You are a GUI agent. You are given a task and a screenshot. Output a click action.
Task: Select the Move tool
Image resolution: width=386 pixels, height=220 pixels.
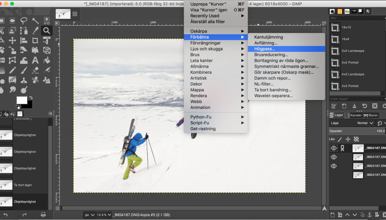click(x=12, y=41)
